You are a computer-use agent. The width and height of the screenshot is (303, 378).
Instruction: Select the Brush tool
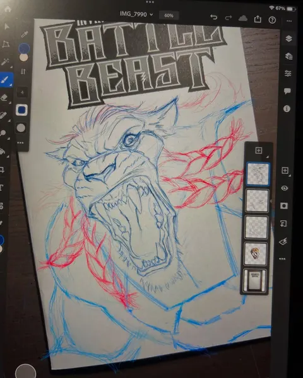point(5,79)
